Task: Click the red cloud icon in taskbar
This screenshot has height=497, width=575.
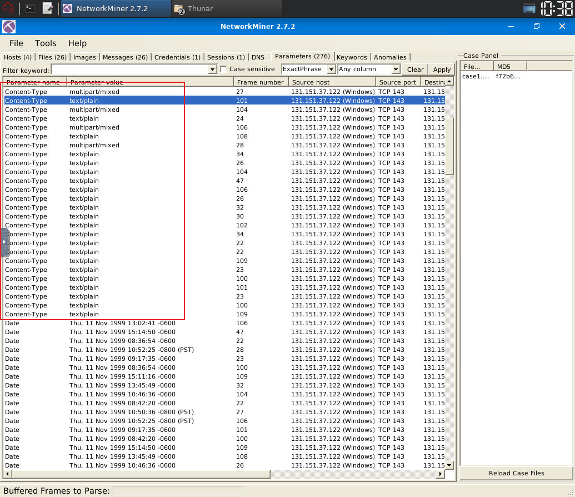Action: (x=8, y=8)
